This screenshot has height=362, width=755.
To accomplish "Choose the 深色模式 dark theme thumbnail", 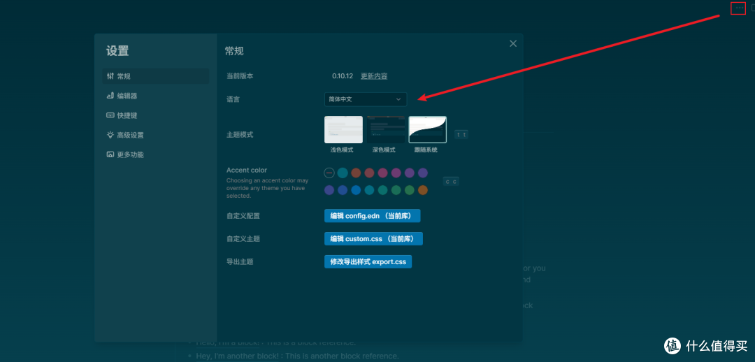I will 385,130.
